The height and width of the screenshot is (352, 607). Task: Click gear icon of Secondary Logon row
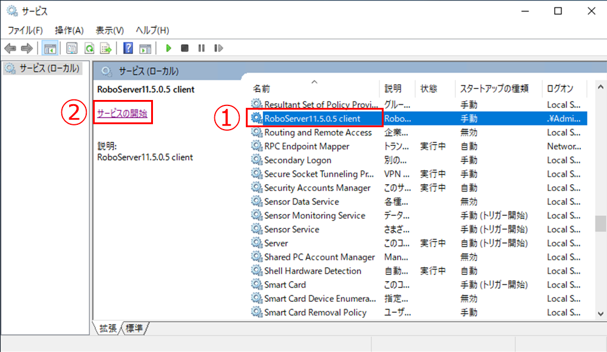point(256,159)
